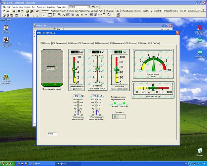Click the View Form icon
The width and height of the screenshot is (207, 166).
click(8, 15)
